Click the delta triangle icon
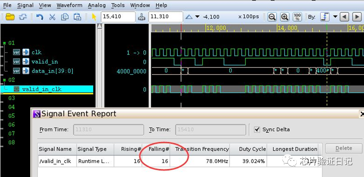The height and width of the screenshot is (177, 364). (x=189, y=17)
